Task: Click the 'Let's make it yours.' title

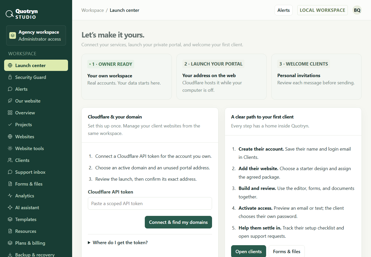Action: [x=113, y=35]
